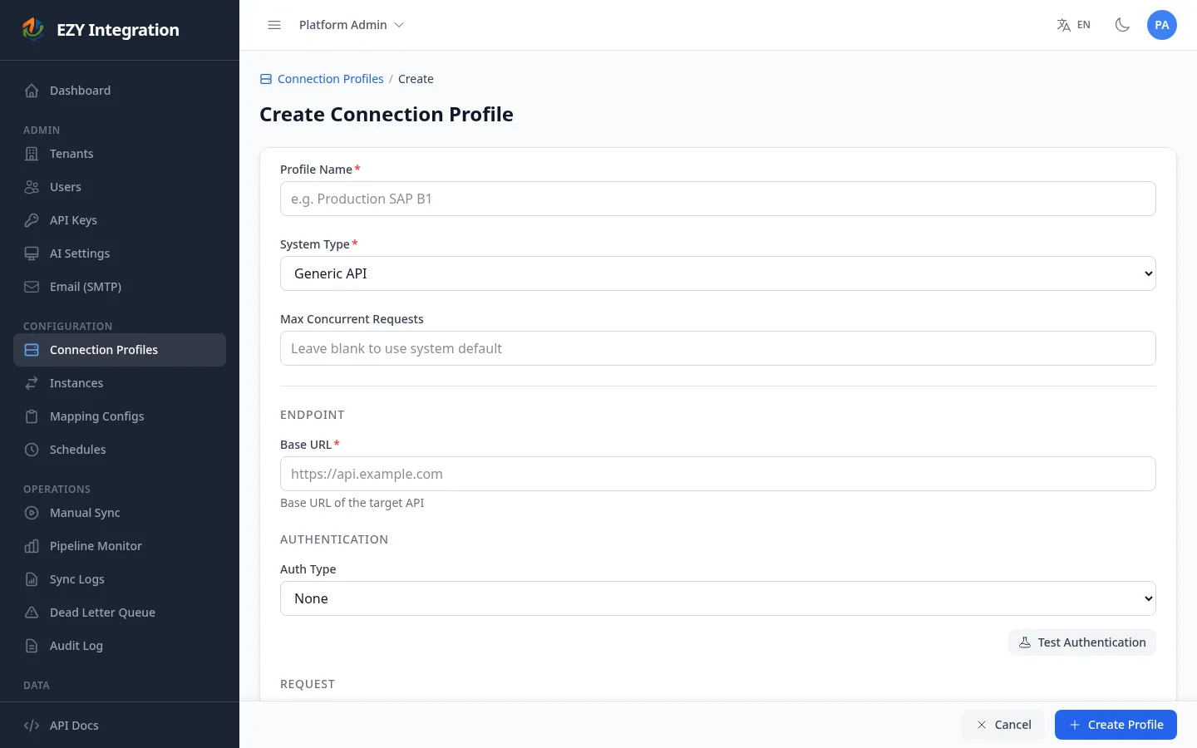This screenshot has width=1197, height=748.
Task: Click the REQUEST section label
Action: coord(308,684)
